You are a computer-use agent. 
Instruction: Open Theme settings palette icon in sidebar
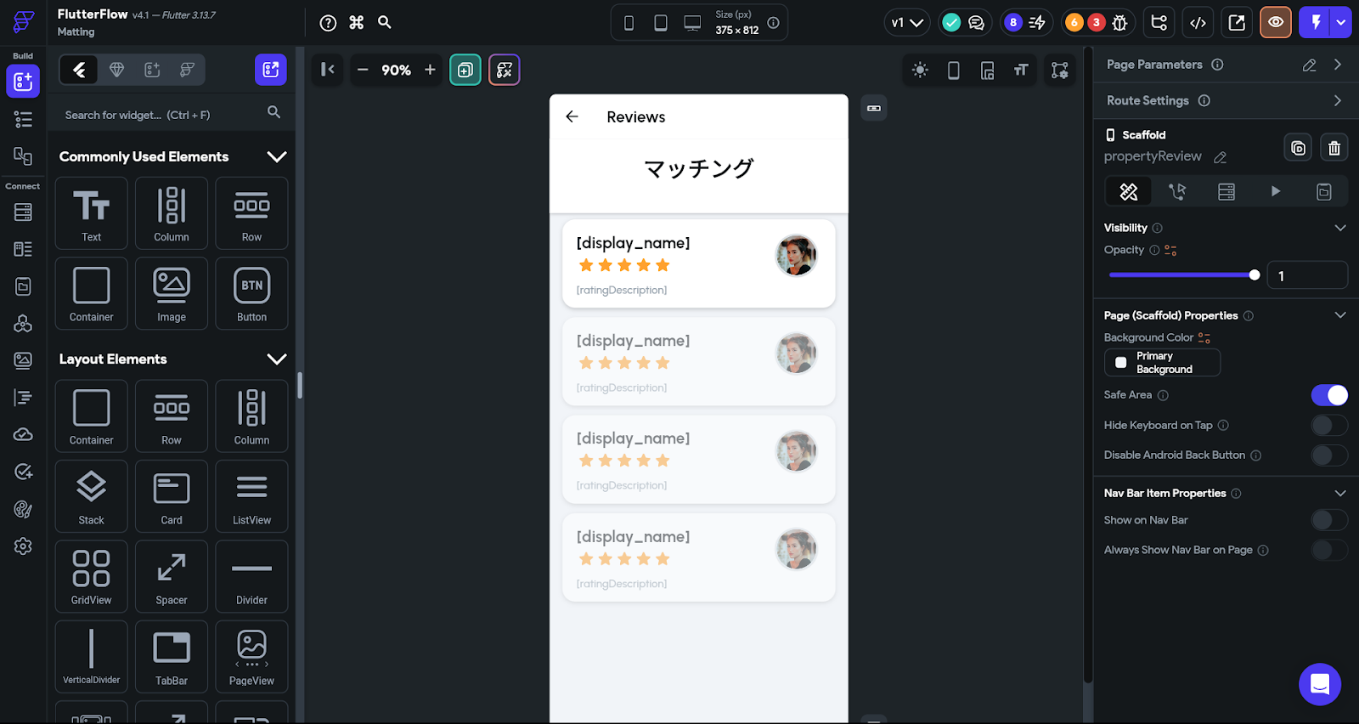pyautogui.click(x=23, y=509)
